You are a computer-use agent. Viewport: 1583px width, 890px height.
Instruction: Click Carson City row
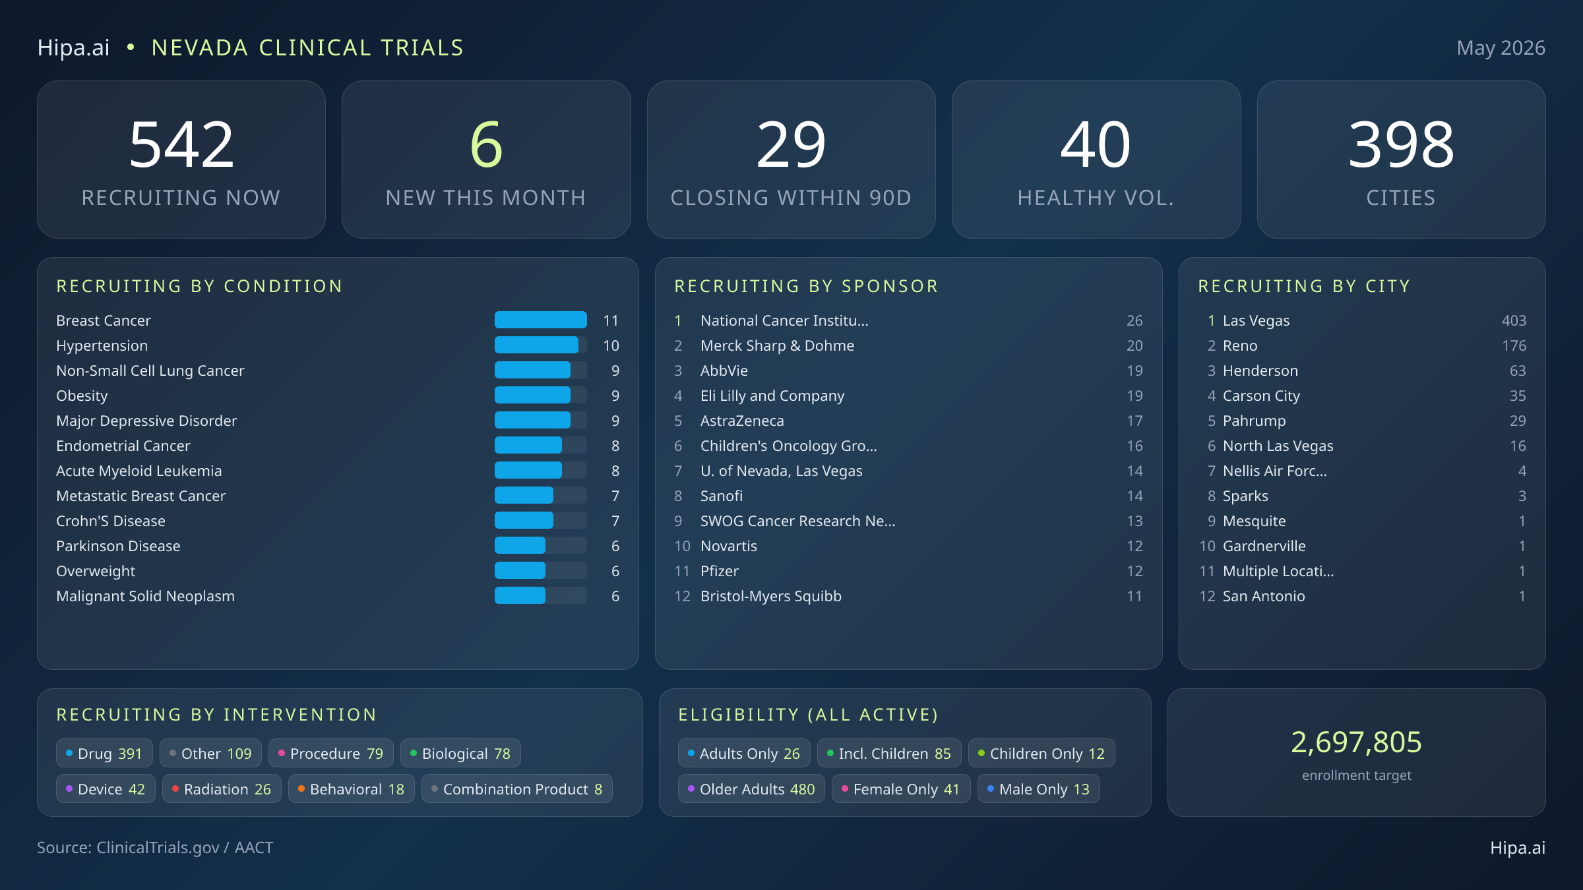[x=1362, y=396]
